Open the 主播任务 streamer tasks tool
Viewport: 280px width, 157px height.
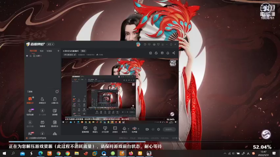(55, 100)
